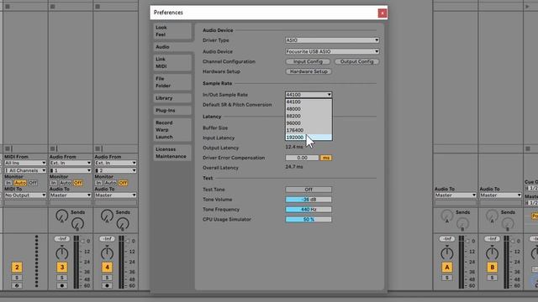
Task: Go to the Plug-Ins preferences tab
Action: point(172,110)
